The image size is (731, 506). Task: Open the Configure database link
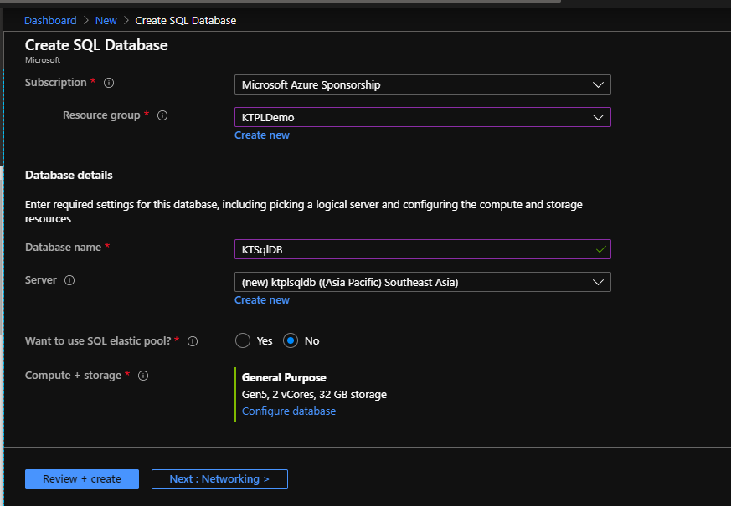(289, 411)
